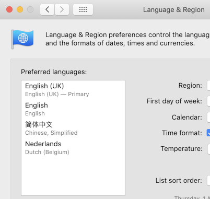Image resolution: width=210 pixels, height=199 pixels.
Task: Show all preferences with the grid button
Action: pos(83,9)
